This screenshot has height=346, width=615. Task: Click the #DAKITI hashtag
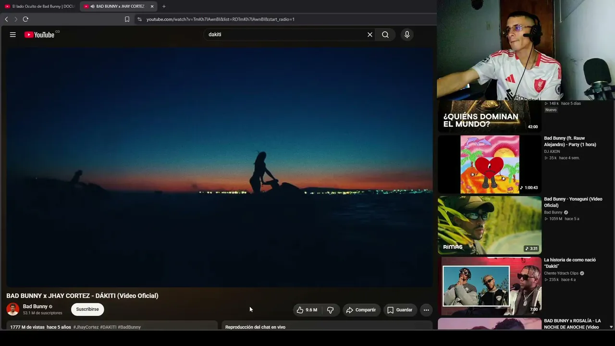(108, 327)
